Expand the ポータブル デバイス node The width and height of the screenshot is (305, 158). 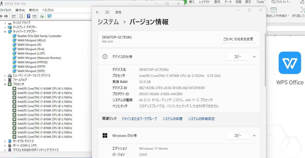coord(5,141)
